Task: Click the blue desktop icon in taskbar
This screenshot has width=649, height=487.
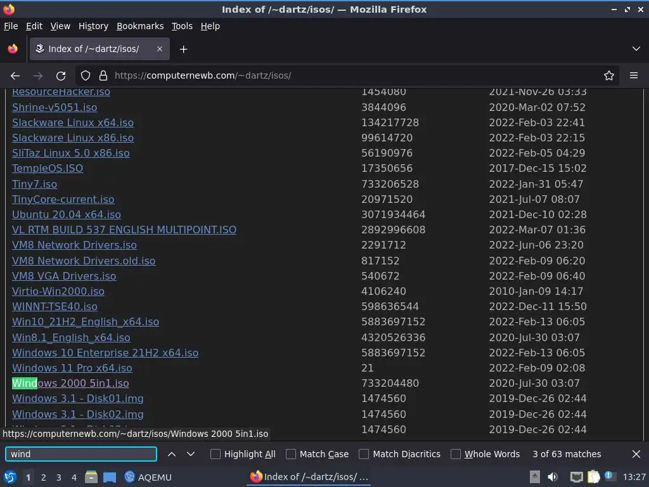Action: 110,477
